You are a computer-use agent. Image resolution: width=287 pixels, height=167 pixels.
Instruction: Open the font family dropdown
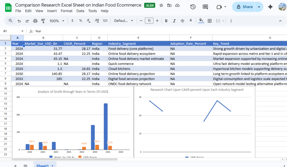click(x=123, y=21)
